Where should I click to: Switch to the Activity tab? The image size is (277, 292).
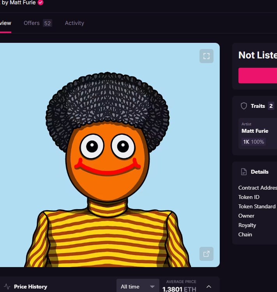(74, 23)
